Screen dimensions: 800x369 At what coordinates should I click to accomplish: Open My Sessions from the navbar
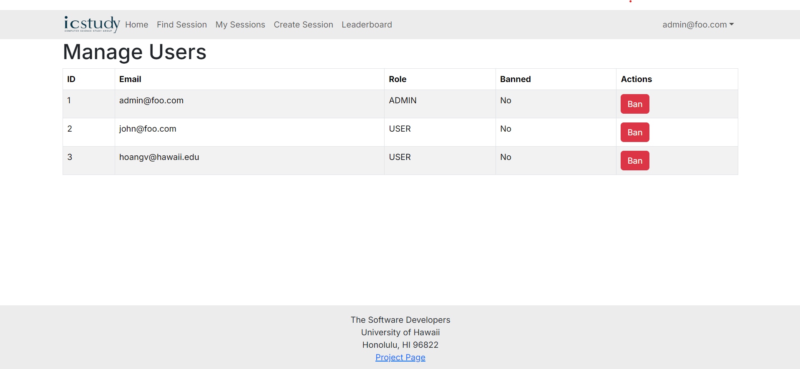tap(240, 25)
